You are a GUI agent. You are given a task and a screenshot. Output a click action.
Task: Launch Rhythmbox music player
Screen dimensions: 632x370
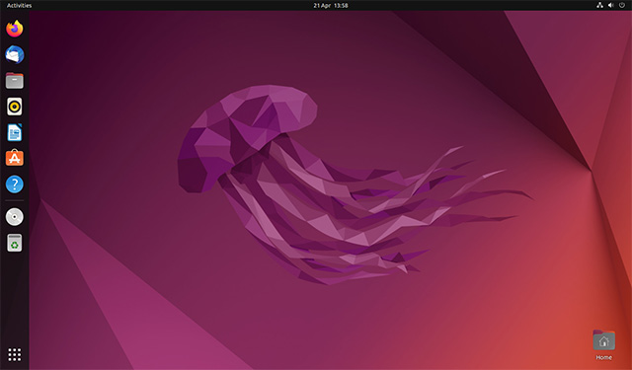(x=15, y=107)
